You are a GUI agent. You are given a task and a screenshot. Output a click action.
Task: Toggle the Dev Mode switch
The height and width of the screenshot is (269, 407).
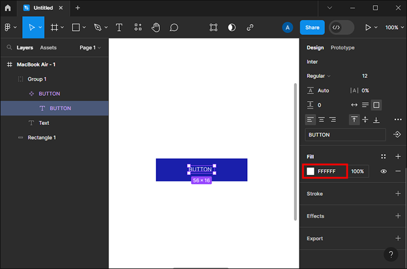(x=341, y=27)
